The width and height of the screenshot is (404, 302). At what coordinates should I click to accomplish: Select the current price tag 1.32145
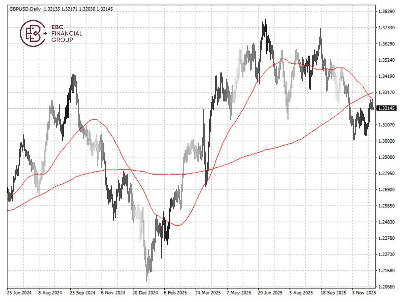387,108
